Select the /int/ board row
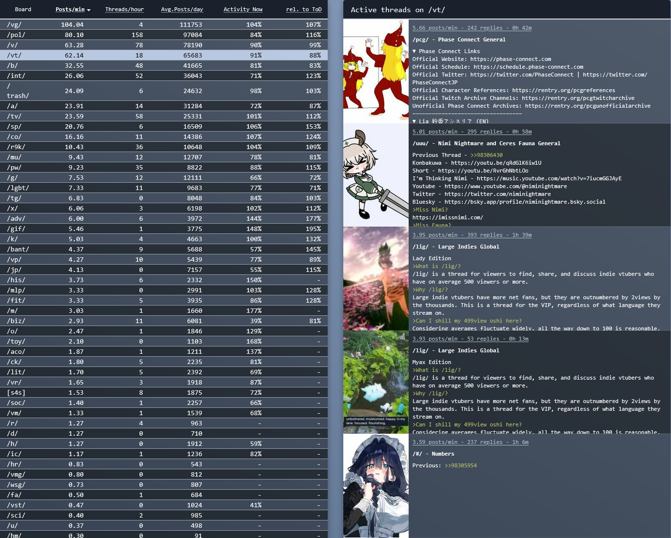 164,76
